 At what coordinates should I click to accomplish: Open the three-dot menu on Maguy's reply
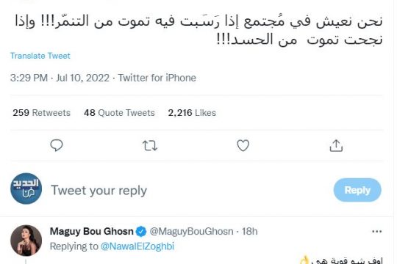coord(376,232)
